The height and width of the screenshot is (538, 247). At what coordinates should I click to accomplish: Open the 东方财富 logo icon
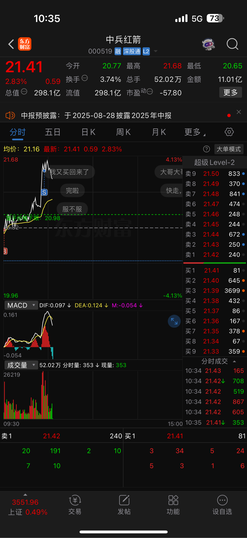pyautogui.click(x=25, y=44)
